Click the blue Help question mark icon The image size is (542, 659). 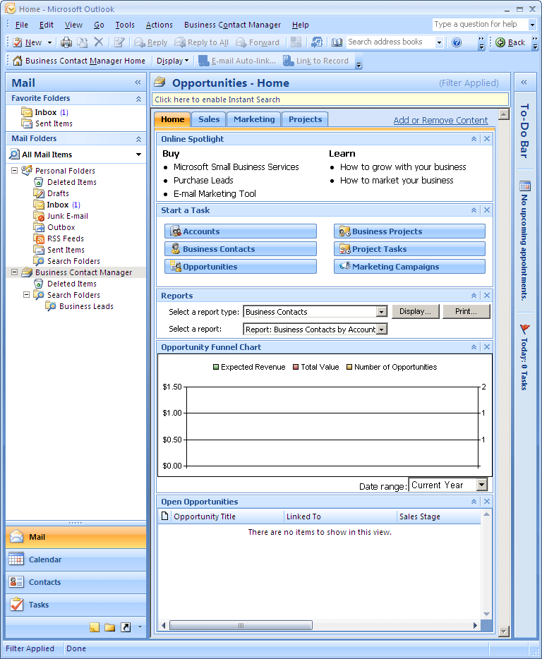click(456, 42)
